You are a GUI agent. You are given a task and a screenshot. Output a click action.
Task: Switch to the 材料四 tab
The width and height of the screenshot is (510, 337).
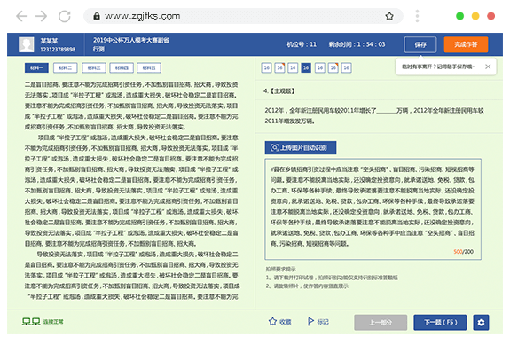pos(122,67)
